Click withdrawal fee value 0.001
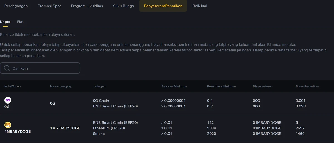 (x=301, y=101)
